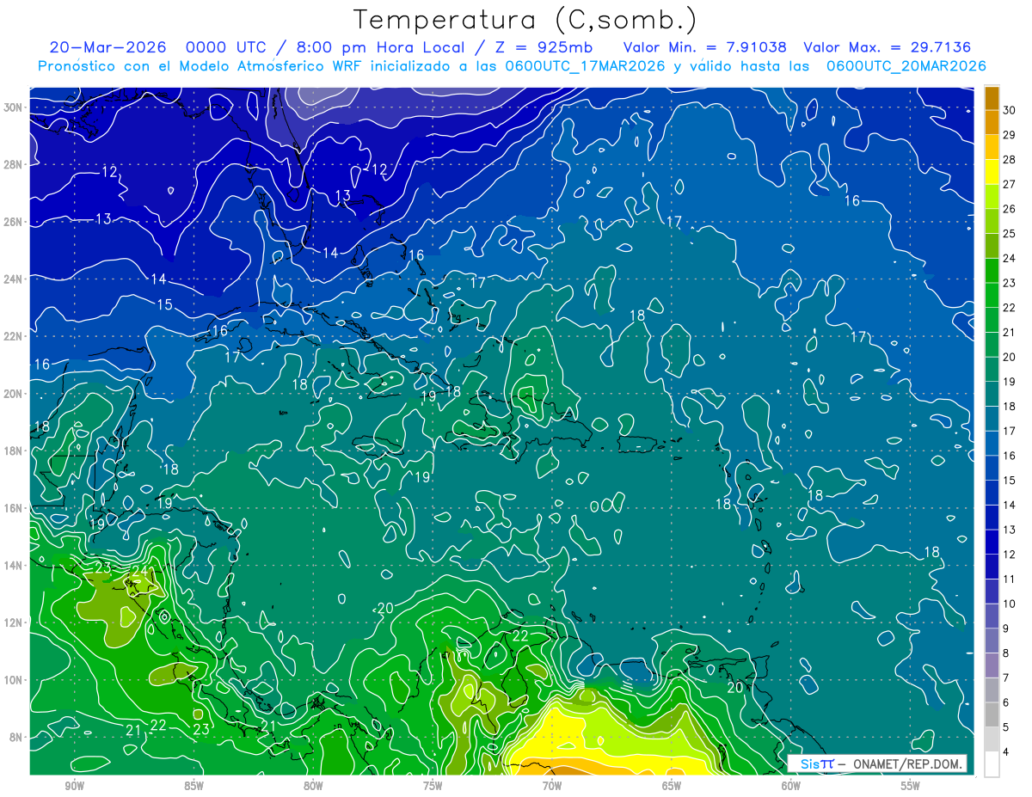The image size is (1032, 797).
Task: Click the colorbar scale label 11
Action: [x=1010, y=579]
